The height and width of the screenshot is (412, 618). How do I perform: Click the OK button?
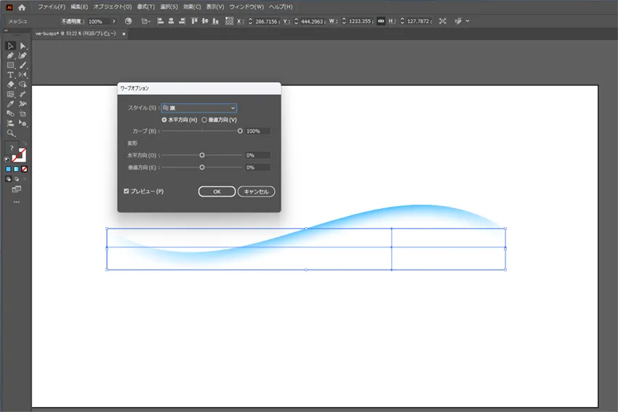click(x=217, y=191)
